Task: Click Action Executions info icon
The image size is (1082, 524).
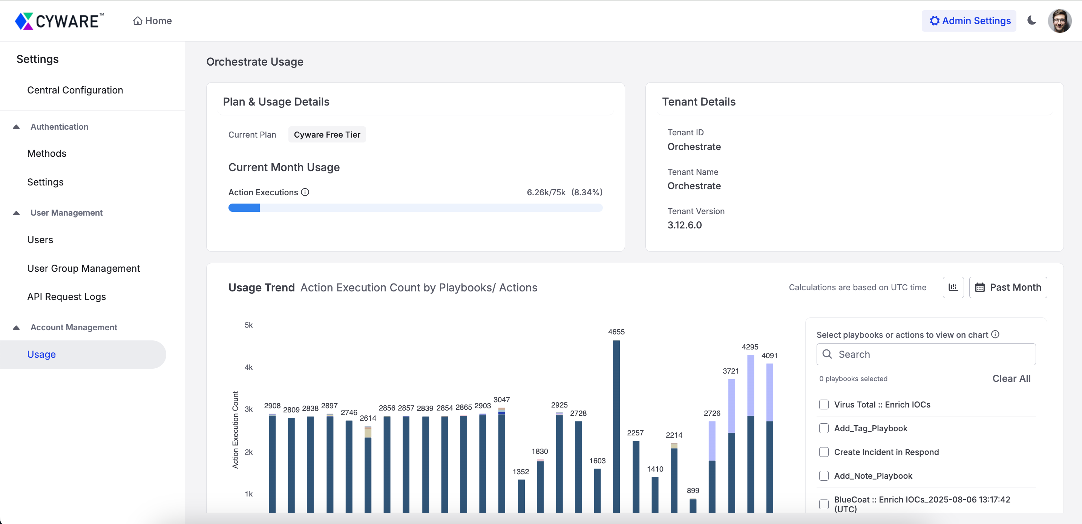Action: point(305,192)
